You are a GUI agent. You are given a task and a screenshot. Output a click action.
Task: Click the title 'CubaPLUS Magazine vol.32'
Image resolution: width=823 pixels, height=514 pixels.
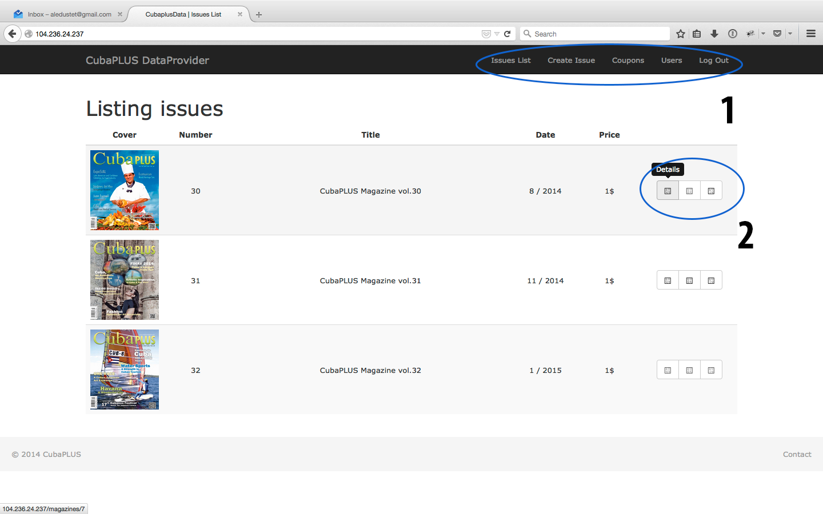pos(370,370)
